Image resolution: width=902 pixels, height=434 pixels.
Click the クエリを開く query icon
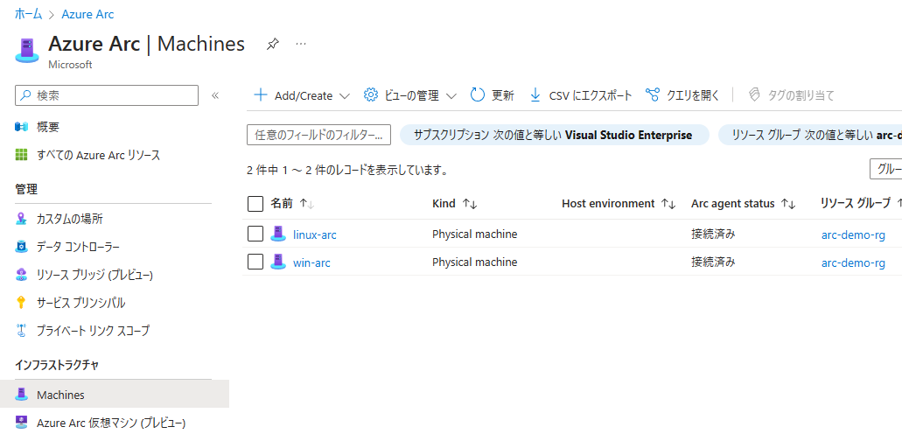[x=653, y=95]
